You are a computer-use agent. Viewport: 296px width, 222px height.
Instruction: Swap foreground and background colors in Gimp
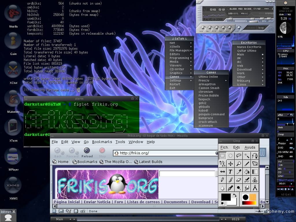pyautogui.click(x=235, y=195)
